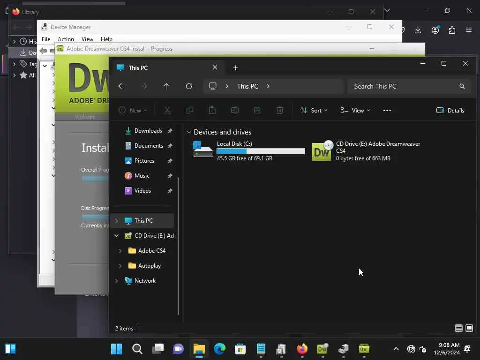Launch Microsoft Edge from taskbar
Image resolution: width=480 pixels, height=360 pixels.
tap(220, 349)
